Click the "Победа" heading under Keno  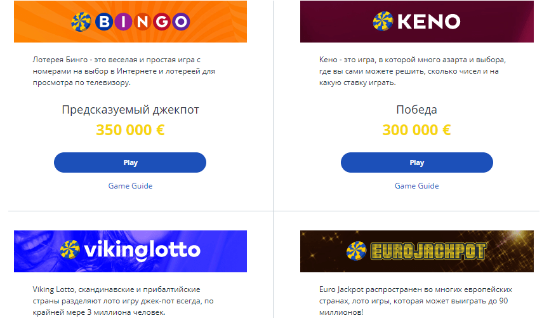click(x=416, y=110)
